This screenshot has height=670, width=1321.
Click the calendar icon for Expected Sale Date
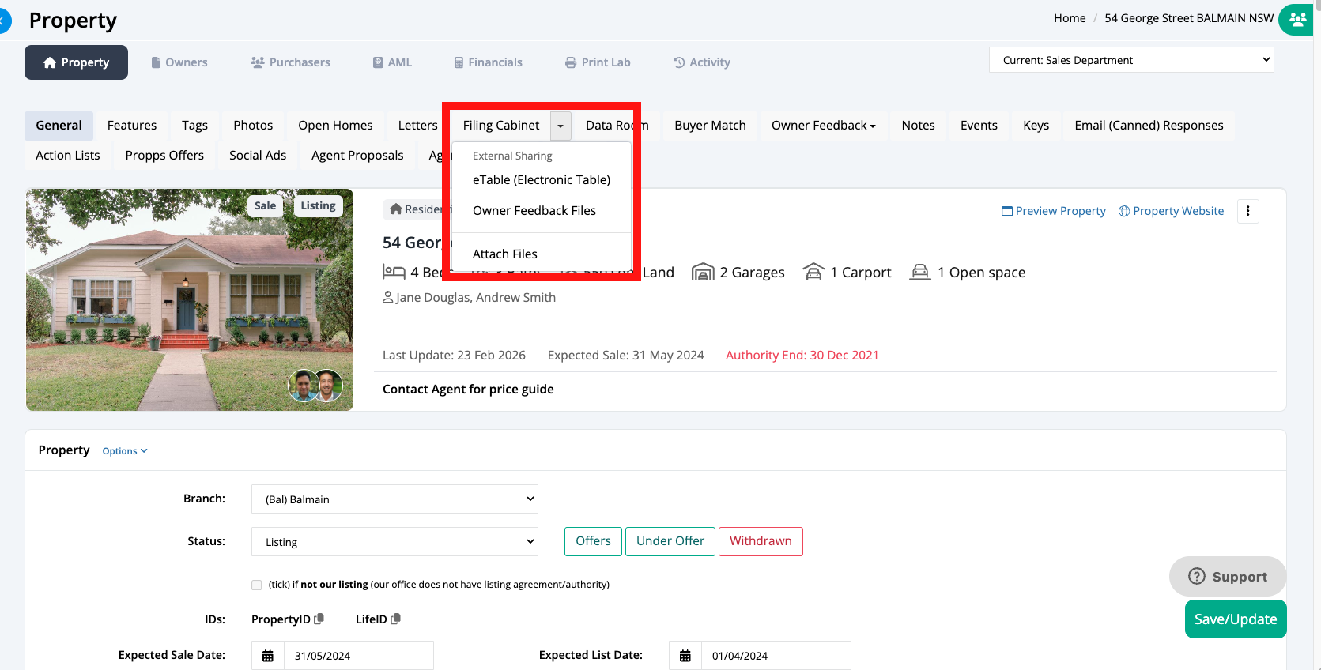(268, 656)
